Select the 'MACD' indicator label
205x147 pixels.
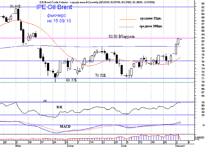point(65,126)
